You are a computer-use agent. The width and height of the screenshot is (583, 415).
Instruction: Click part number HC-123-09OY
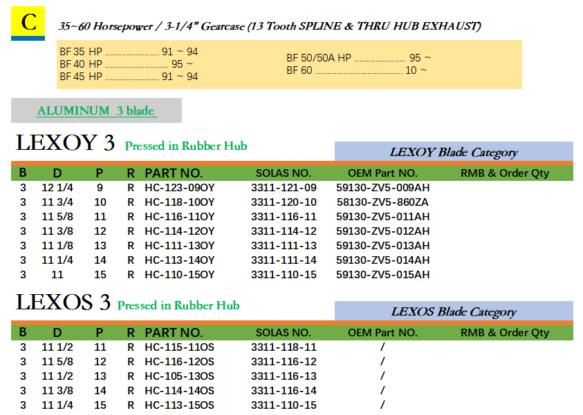pyautogui.click(x=180, y=187)
